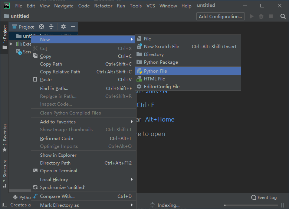Viewport: 289px width, 209px height.
Task: Click Add Configuration button
Action: click(x=220, y=16)
